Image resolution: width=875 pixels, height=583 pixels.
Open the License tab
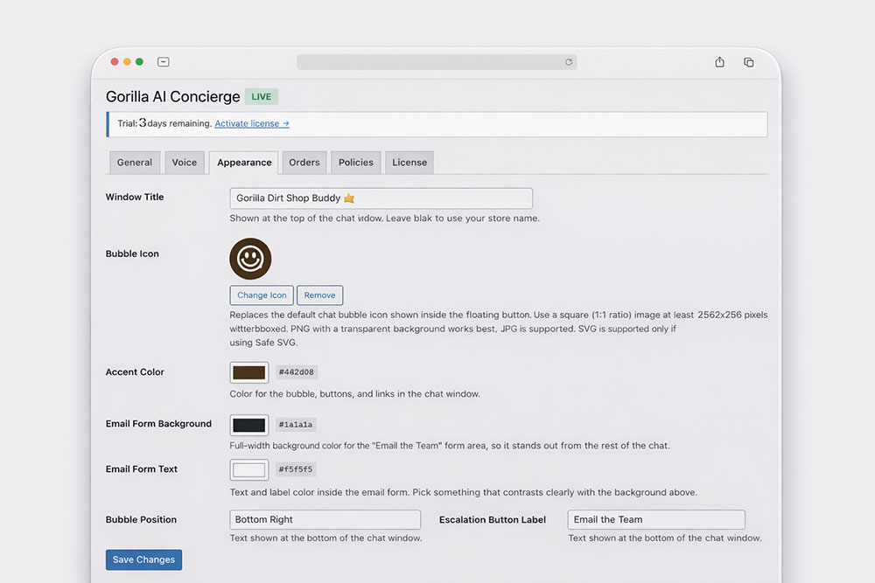pos(409,163)
